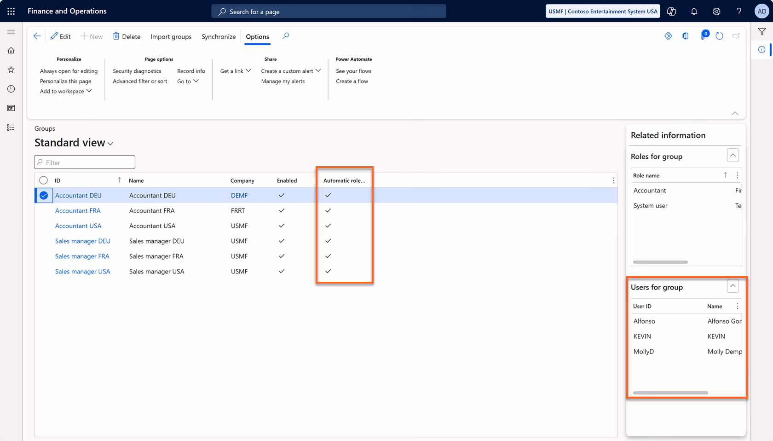
Task: Open Microsoft Office integration options
Action: pyautogui.click(x=686, y=35)
